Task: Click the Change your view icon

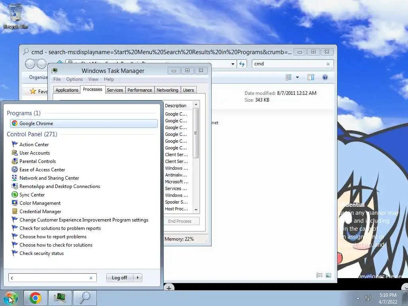Action: click(288, 77)
